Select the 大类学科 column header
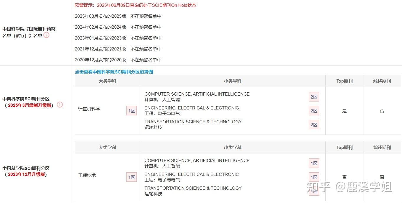402x203 pixels. 107,81
